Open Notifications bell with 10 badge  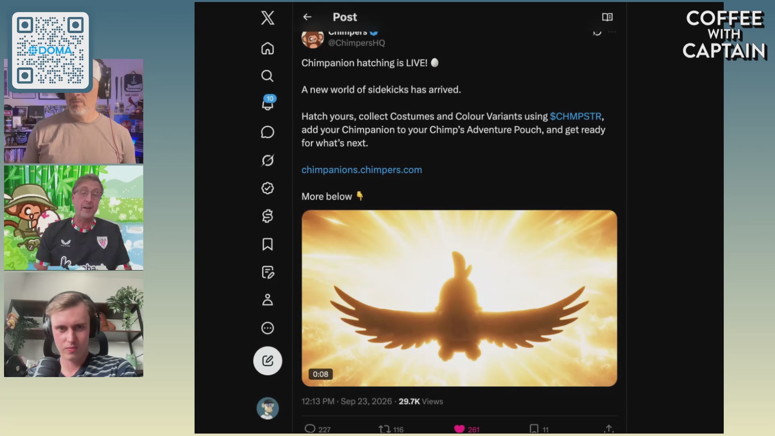[x=268, y=103]
